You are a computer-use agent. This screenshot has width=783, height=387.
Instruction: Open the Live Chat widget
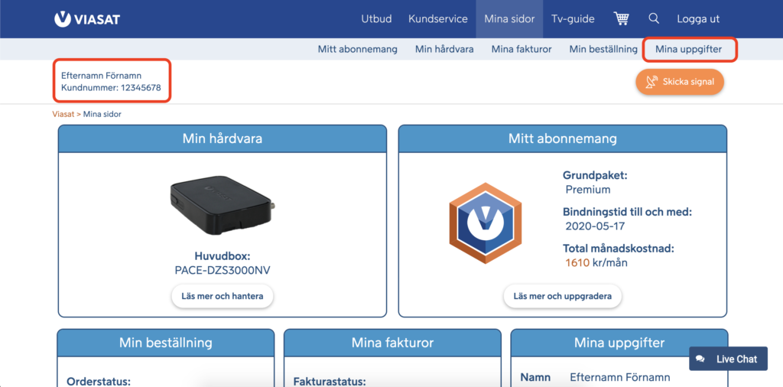[728, 359]
